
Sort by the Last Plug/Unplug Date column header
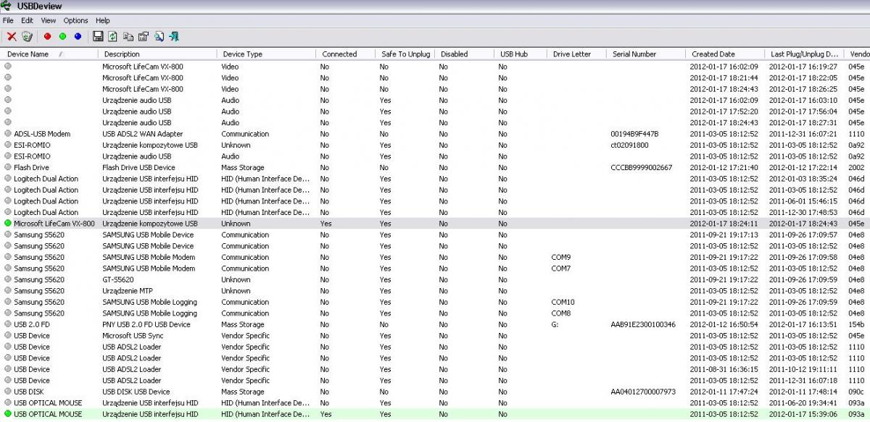805,54
